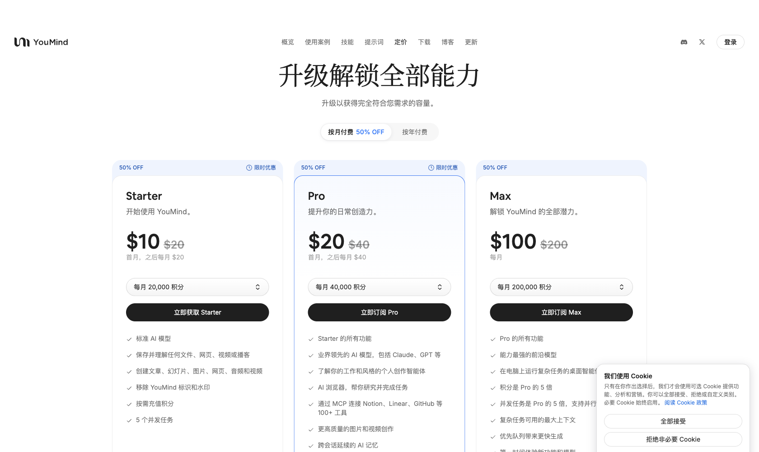759x452 pixels.
Task: Click the Max price $100
Action: click(513, 241)
